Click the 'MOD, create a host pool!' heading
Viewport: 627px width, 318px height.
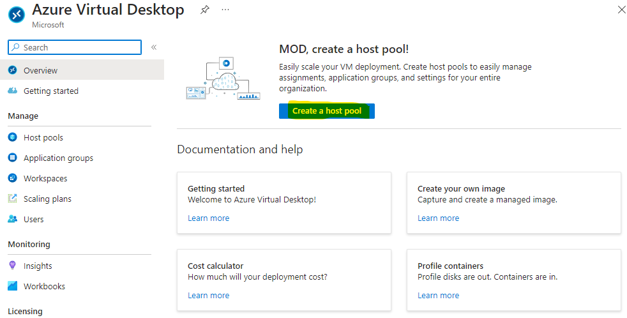[344, 49]
